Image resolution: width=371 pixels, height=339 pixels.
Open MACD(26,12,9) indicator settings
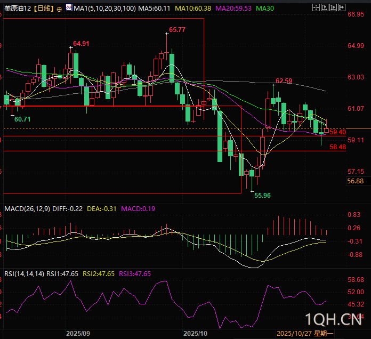(27, 209)
